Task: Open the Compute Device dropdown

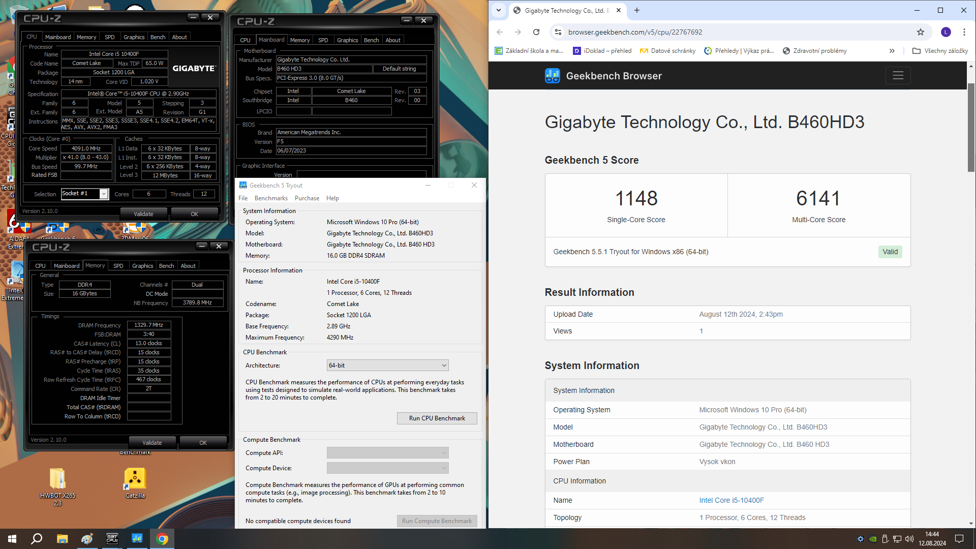Action: click(x=388, y=468)
